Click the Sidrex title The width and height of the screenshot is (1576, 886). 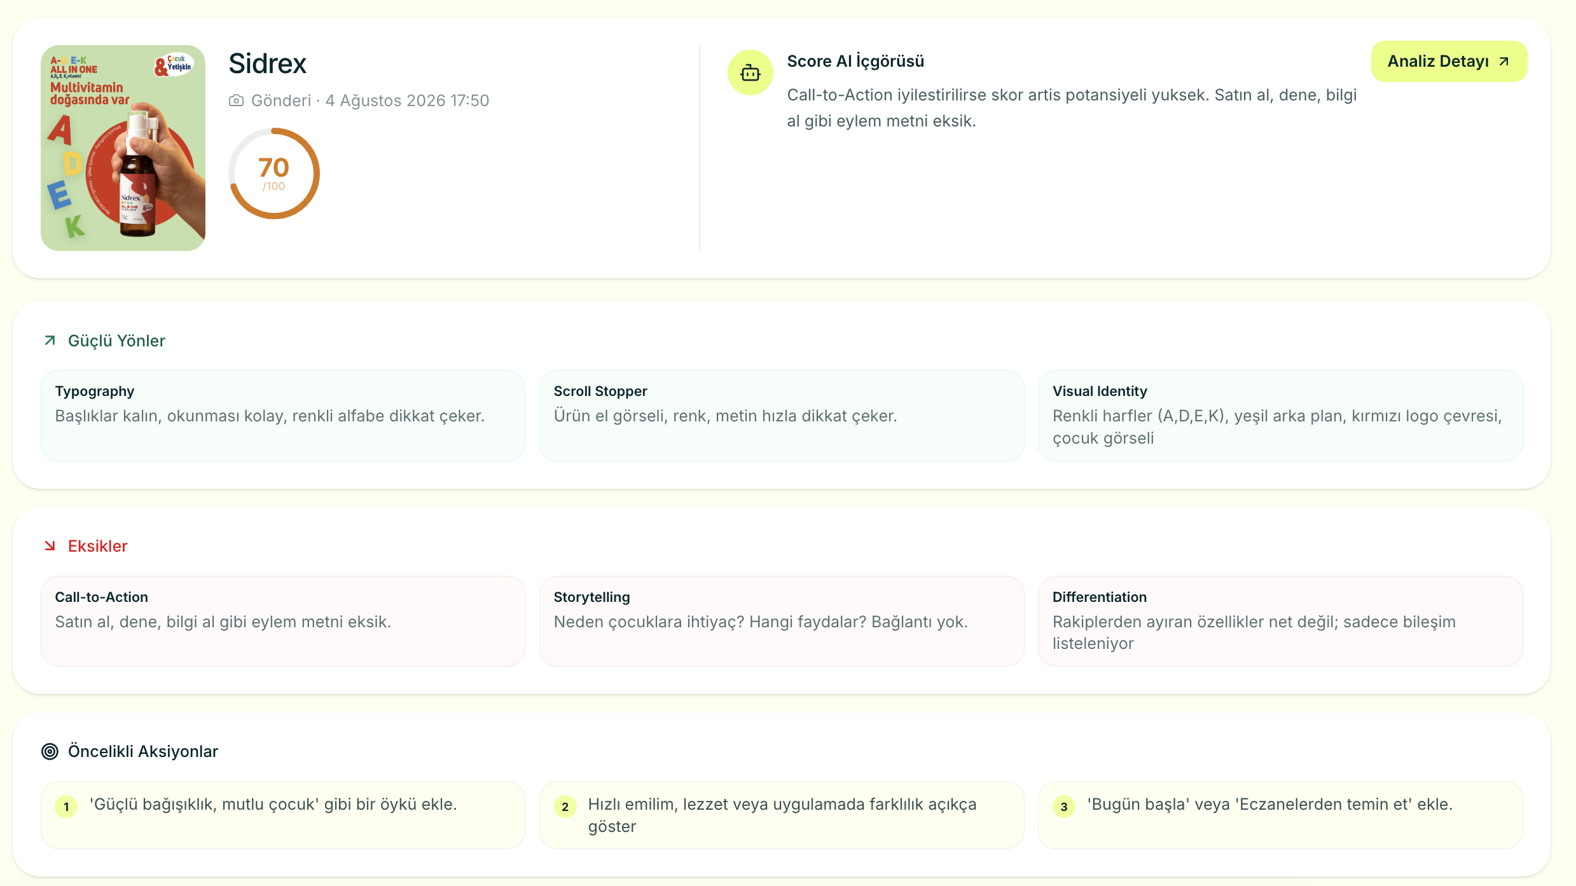click(268, 64)
